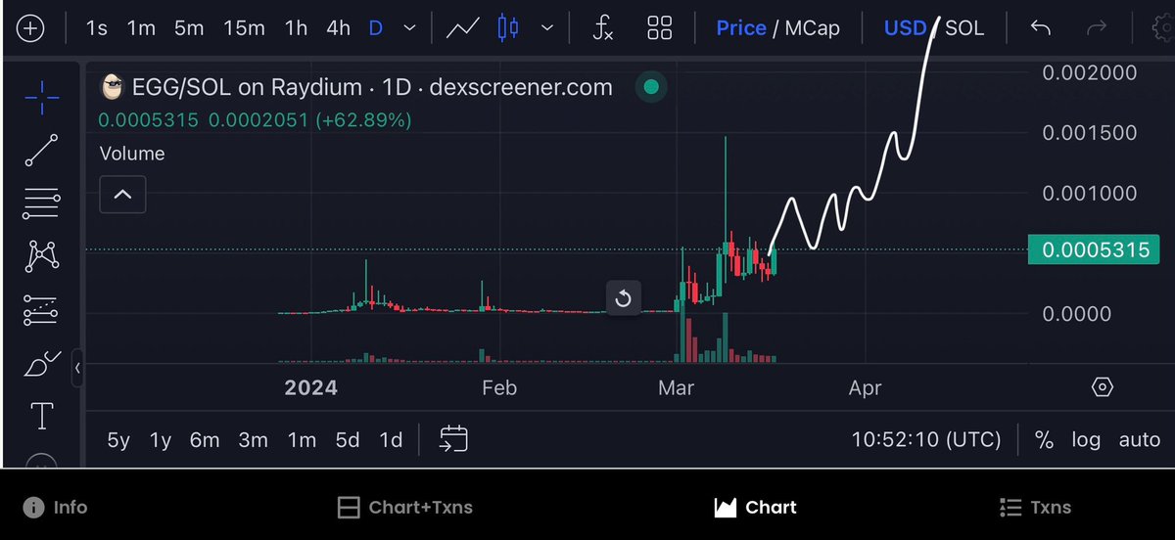Open the chart style dropdown arrow
Screen dimensions: 1175x540
pos(546,29)
